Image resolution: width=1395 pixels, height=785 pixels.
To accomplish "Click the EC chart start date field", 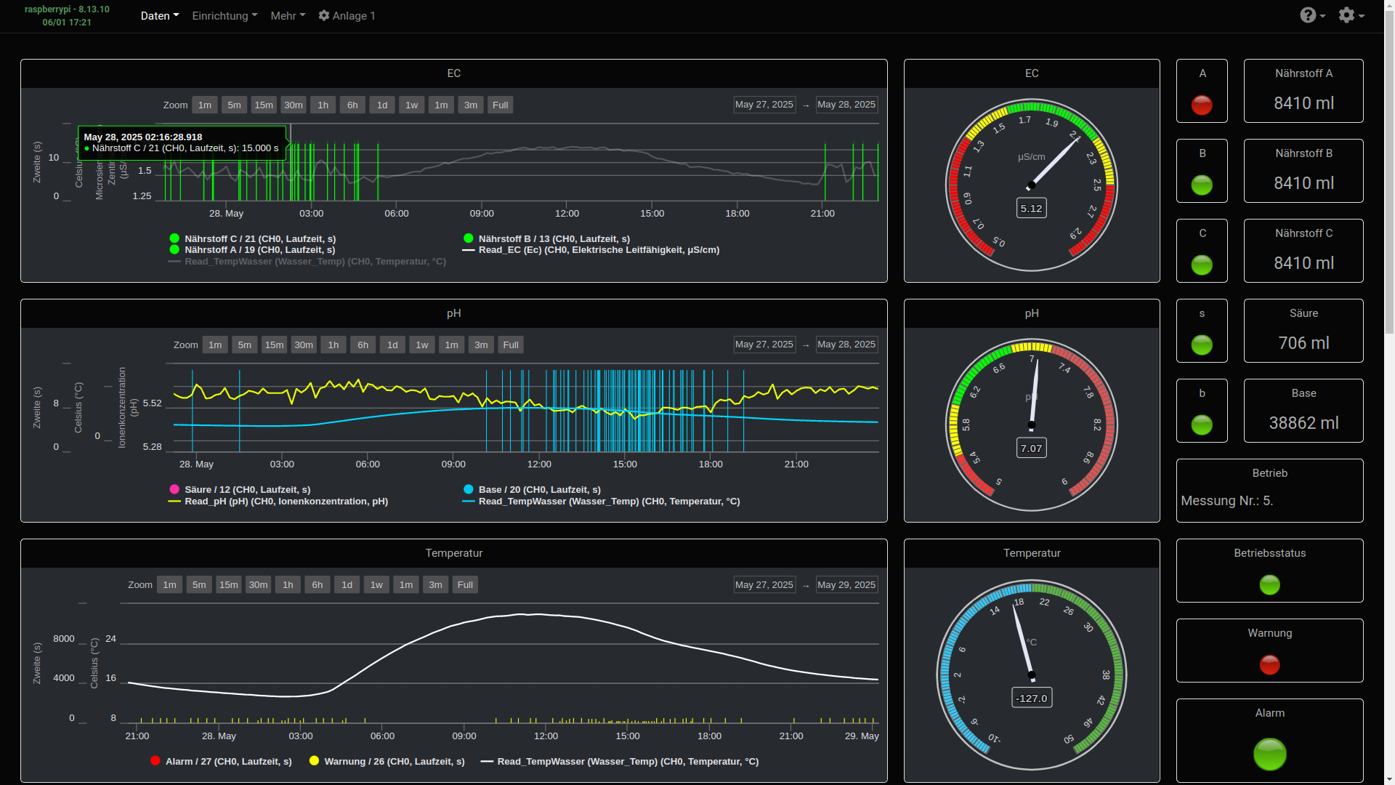I will pyautogui.click(x=764, y=105).
